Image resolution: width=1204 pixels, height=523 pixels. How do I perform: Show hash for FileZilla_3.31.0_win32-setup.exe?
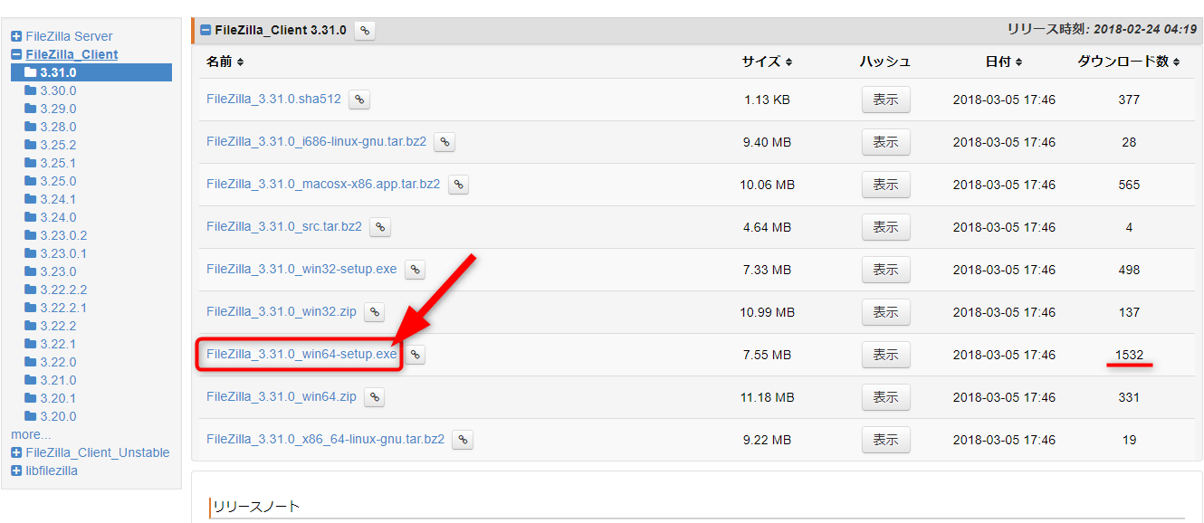[x=885, y=270]
